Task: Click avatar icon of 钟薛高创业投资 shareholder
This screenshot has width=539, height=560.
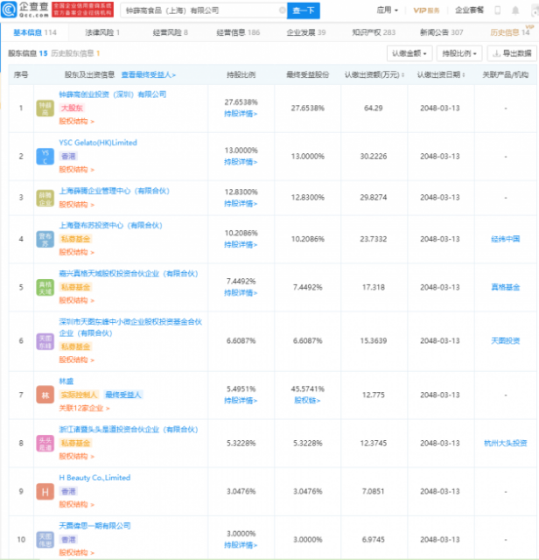Action: point(45,108)
